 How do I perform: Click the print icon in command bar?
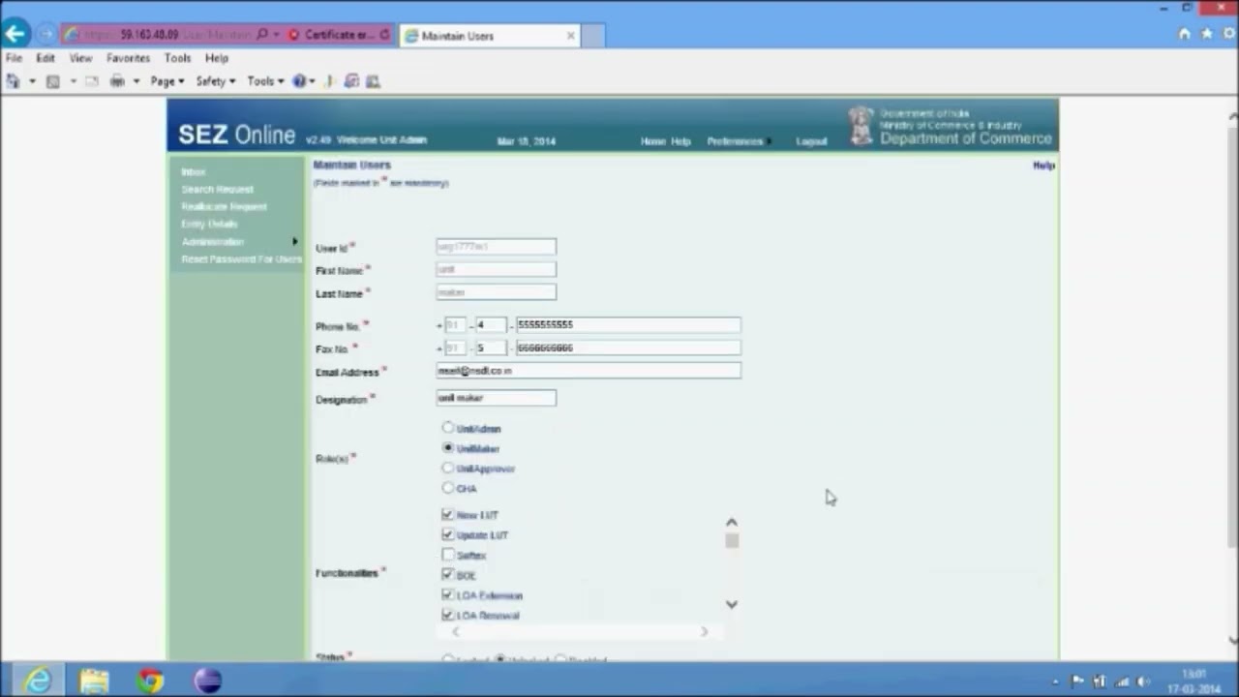[117, 81]
